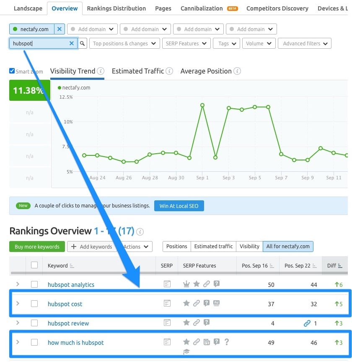Click the news icon for how much is hubspot
This screenshot has height=362, width=352.
pyautogui.click(x=207, y=342)
